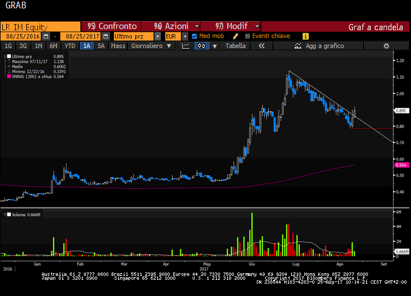Click the Tabella button
The width and height of the screenshot is (411, 296).
coord(235,46)
